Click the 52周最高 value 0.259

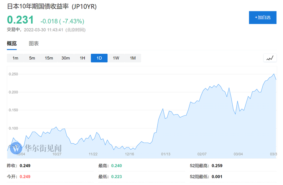pyautogui.click(x=217, y=166)
